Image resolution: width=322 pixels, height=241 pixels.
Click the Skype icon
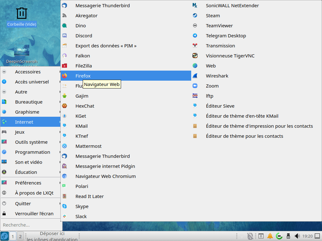[x=64, y=206]
